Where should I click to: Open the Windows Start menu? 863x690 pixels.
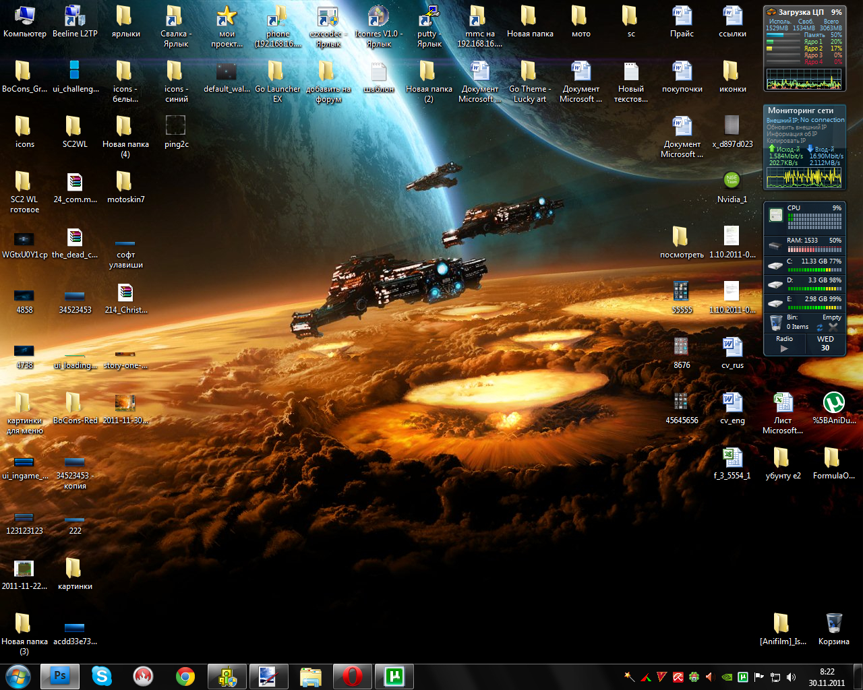pos(18,676)
